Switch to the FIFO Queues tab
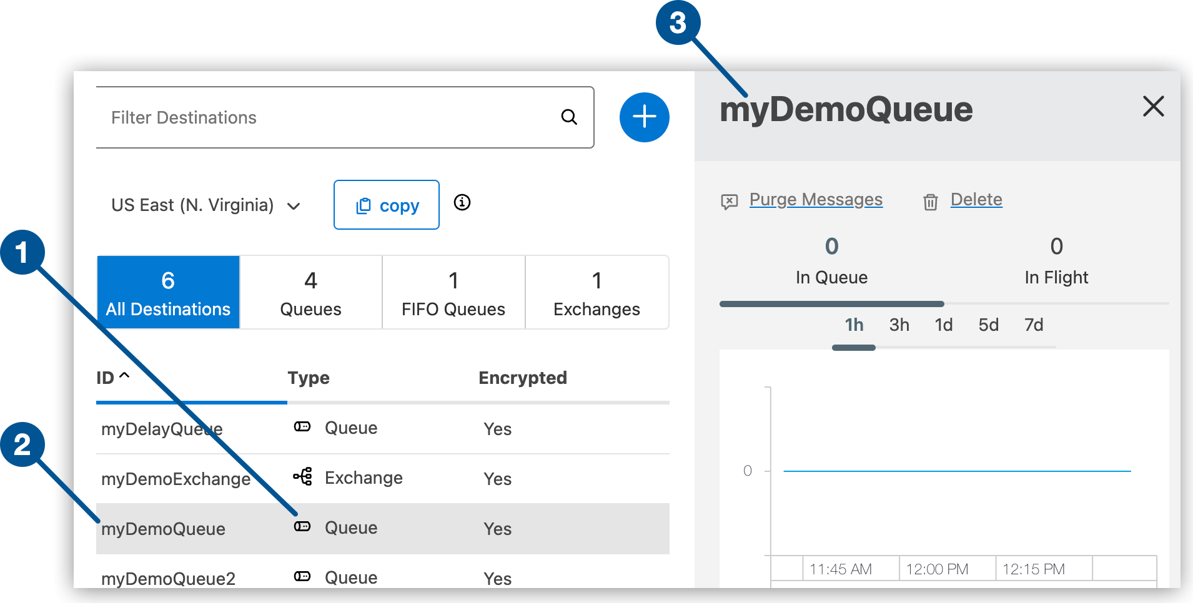Viewport: 1193px width, 603px height. point(453,292)
